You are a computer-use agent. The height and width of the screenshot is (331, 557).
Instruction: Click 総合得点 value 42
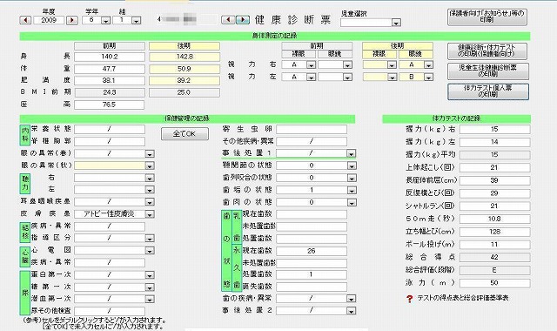(495, 258)
